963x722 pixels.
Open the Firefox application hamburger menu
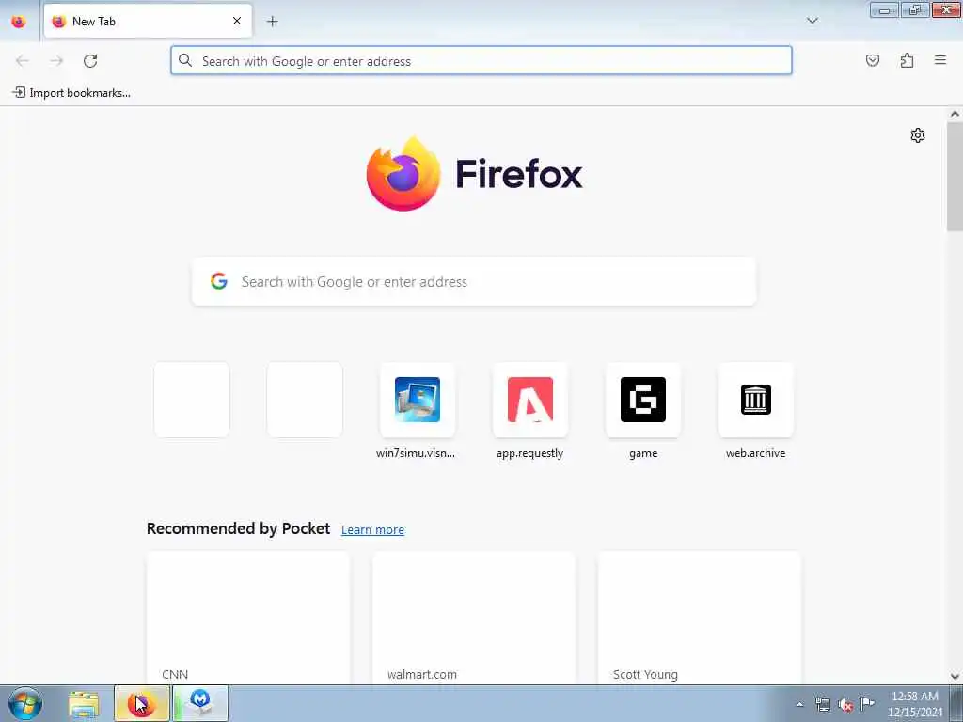[x=939, y=60]
